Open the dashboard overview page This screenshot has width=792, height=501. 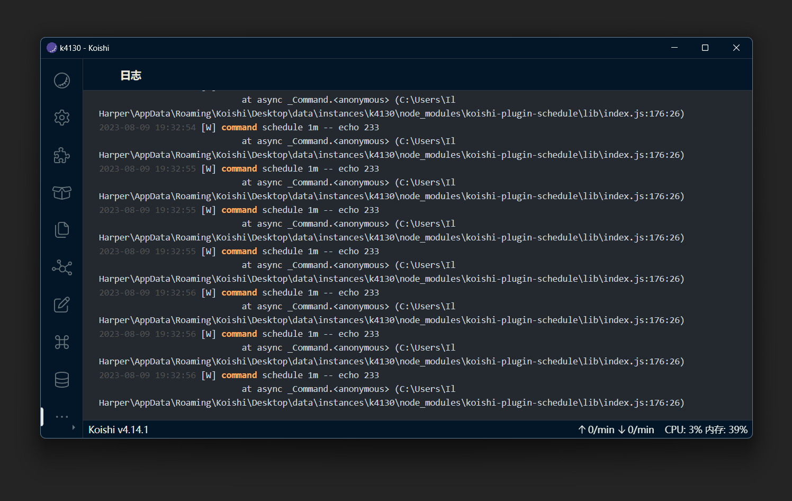click(x=62, y=80)
